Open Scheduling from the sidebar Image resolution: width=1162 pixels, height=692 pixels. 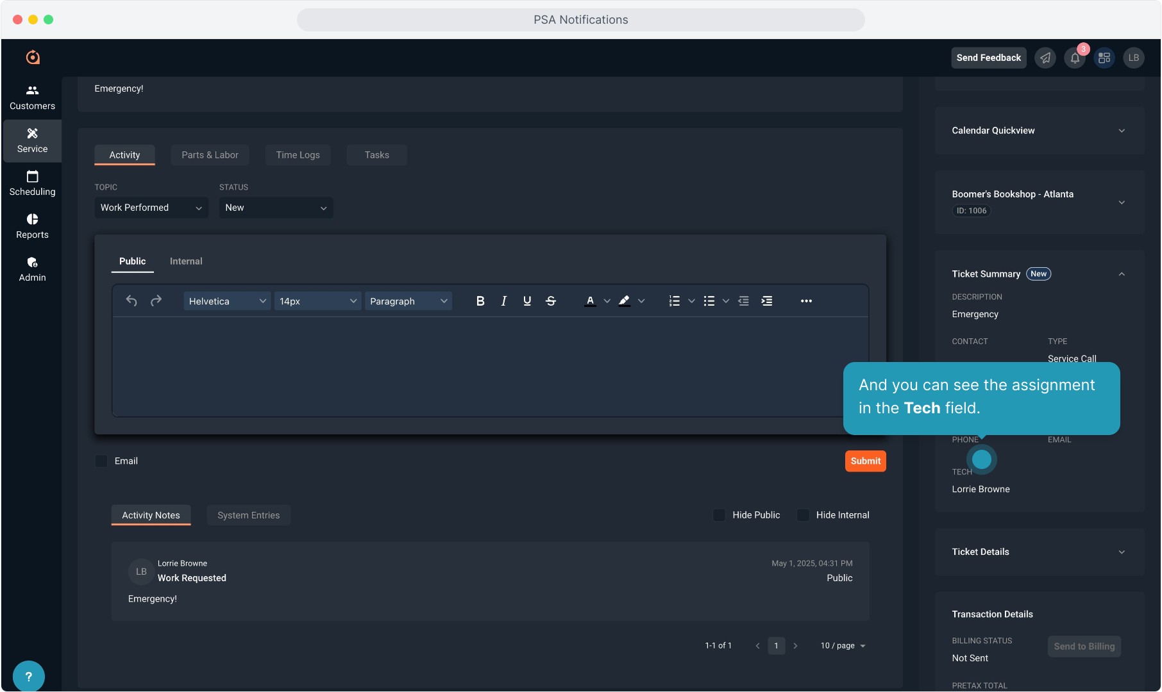[x=32, y=183]
